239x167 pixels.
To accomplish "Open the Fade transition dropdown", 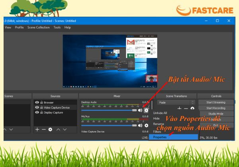I will [x=176, y=103].
